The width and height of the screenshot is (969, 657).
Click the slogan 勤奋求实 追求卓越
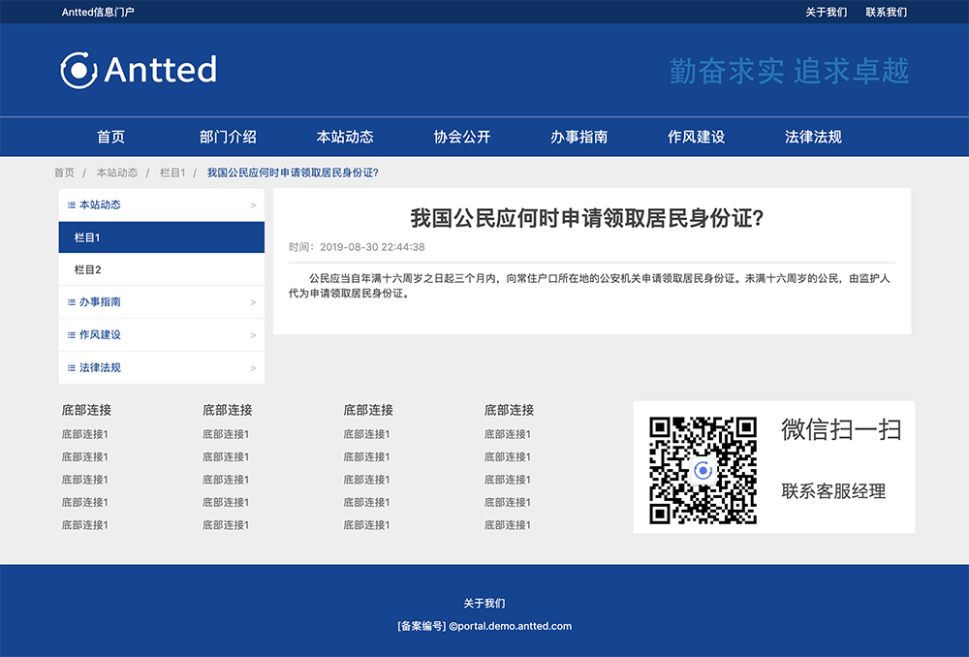789,71
